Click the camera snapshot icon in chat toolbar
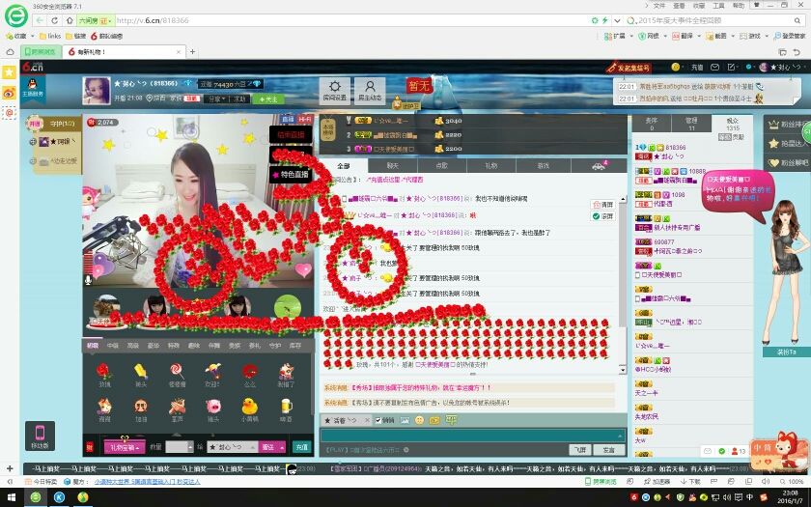The height and width of the screenshot is (507, 811). [x=434, y=420]
